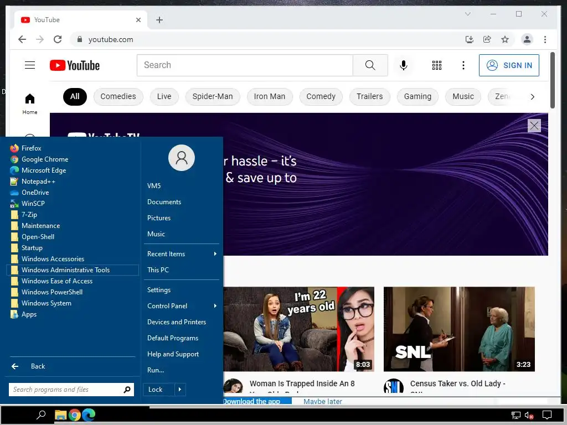This screenshot has width=567, height=425.
Task: Open the SNL Census Taker video thumbnail
Action: [x=459, y=329]
